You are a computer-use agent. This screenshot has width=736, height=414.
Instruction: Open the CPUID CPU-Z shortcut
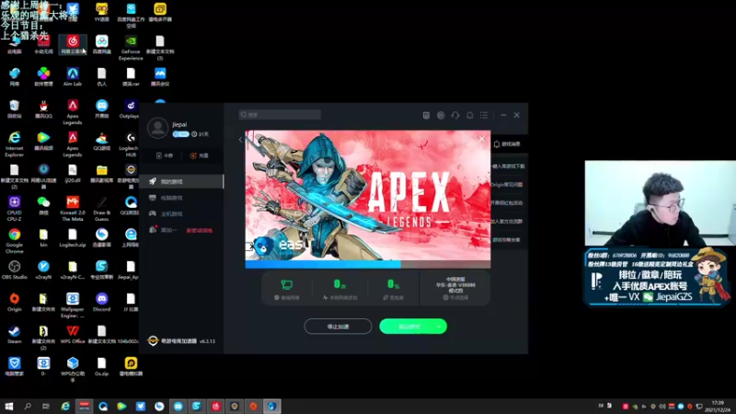(15, 209)
